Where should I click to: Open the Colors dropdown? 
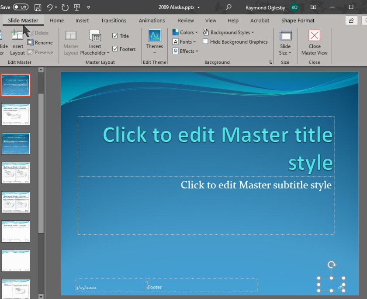tap(185, 32)
